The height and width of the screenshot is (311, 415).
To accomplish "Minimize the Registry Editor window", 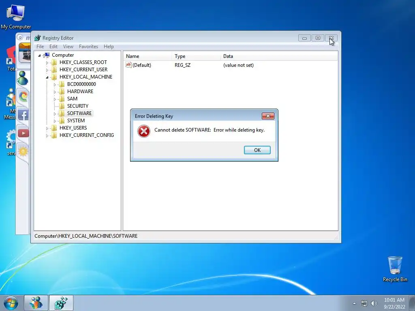I will [304, 38].
